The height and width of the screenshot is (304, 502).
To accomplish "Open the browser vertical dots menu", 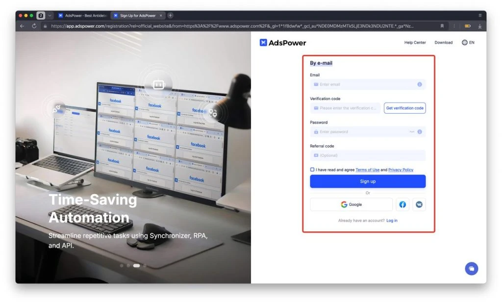I will tap(454, 26).
